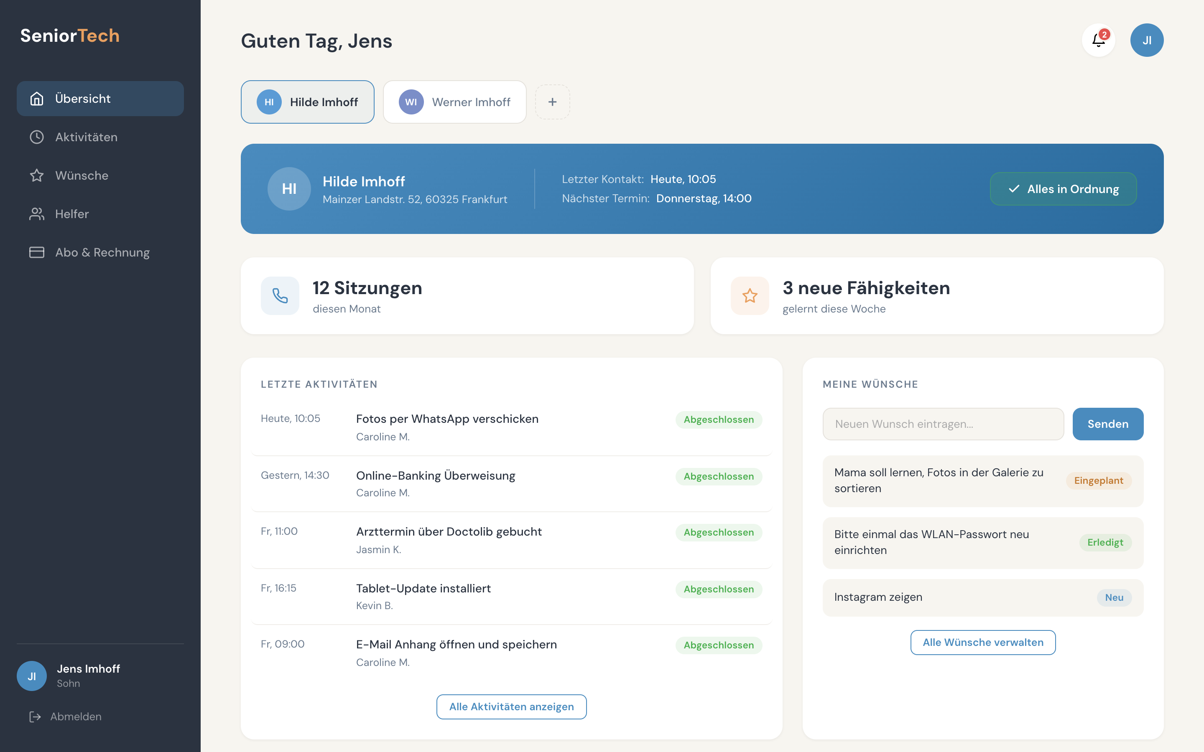This screenshot has width=1204, height=752.
Task: Open the JI profile avatar top right
Action: tap(1147, 40)
